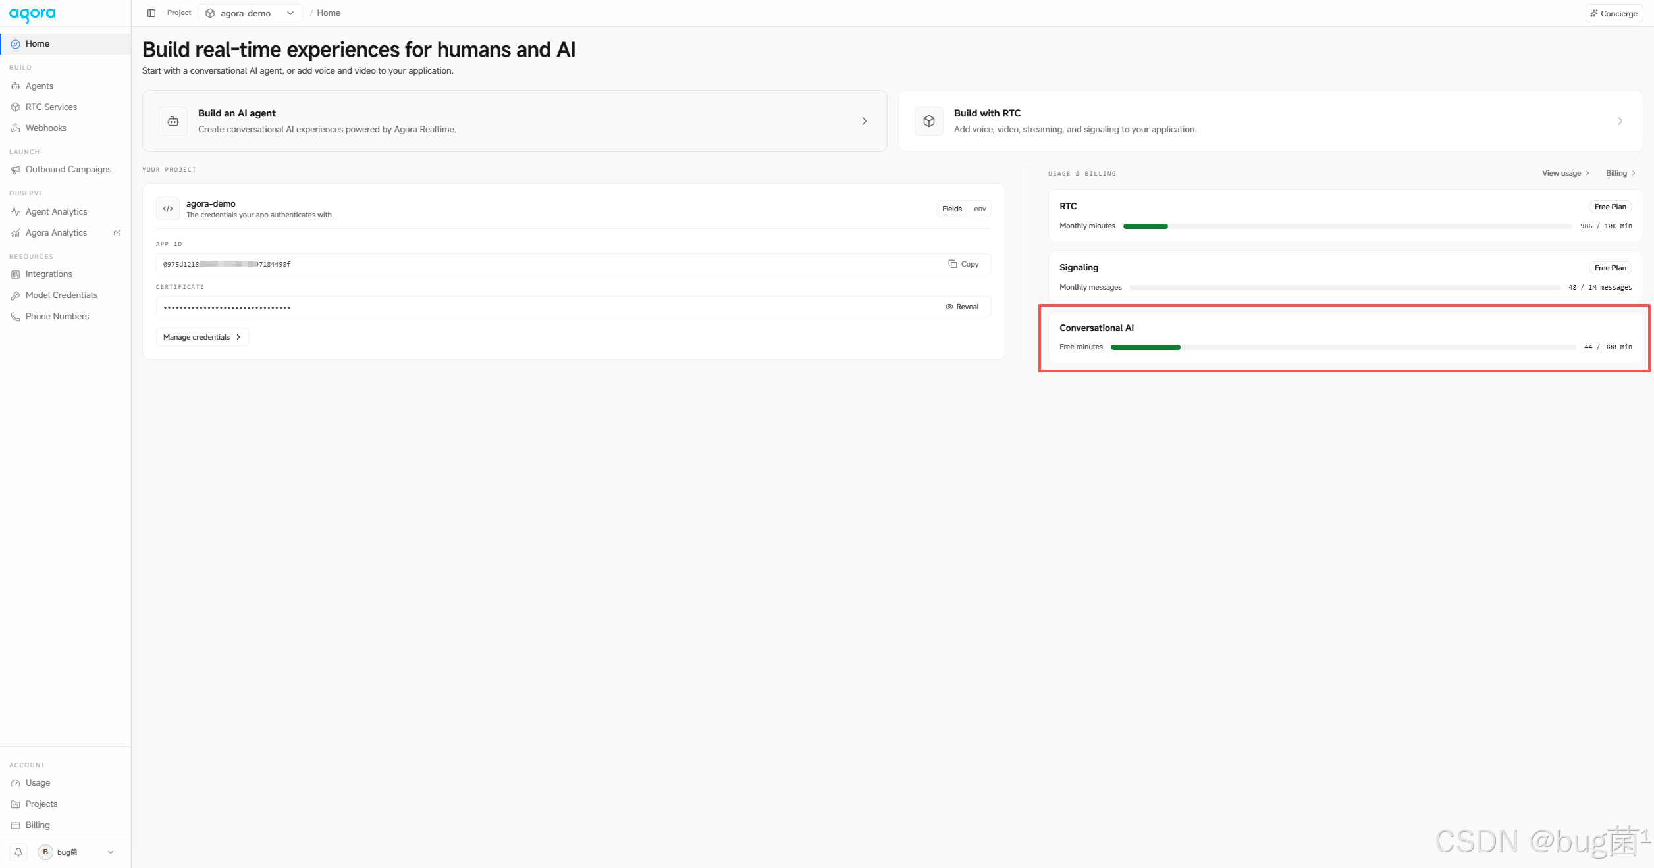Screen dimensions: 1654x868
Task: Click the Agora Analytics chart icon
Action: point(15,233)
